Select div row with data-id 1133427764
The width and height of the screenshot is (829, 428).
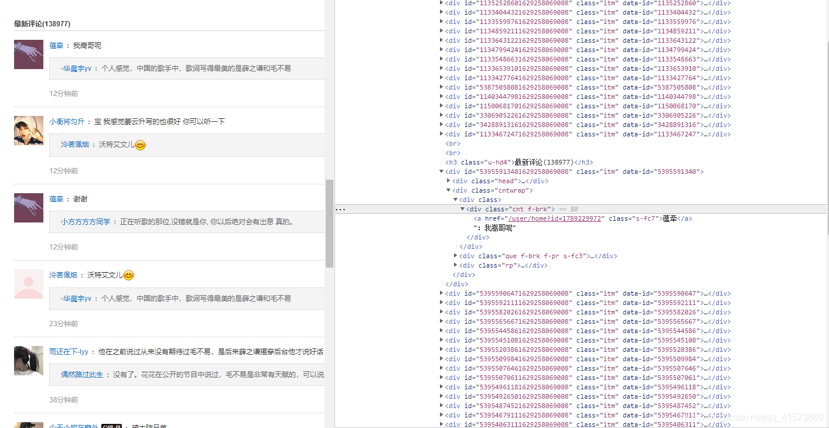click(x=588, y=78)
